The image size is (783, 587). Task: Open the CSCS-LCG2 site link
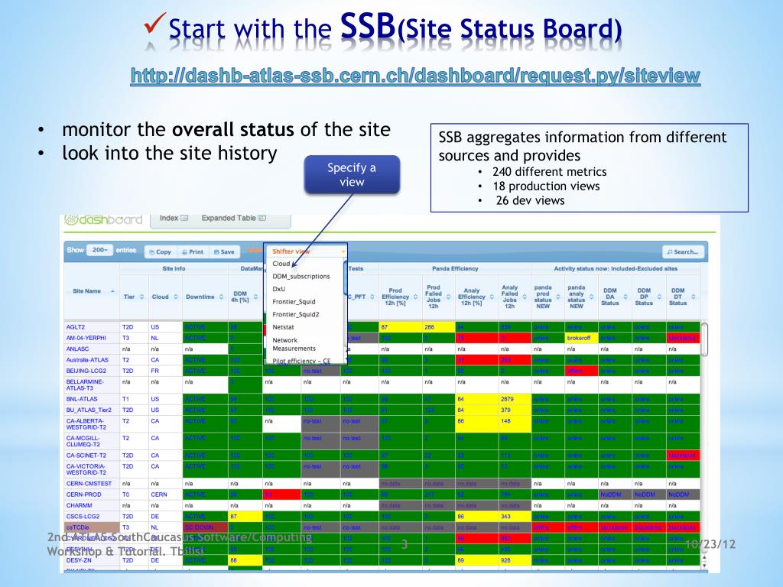point(83,517)
